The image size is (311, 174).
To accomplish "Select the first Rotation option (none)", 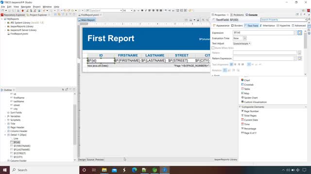I will [x=225, y=70].
